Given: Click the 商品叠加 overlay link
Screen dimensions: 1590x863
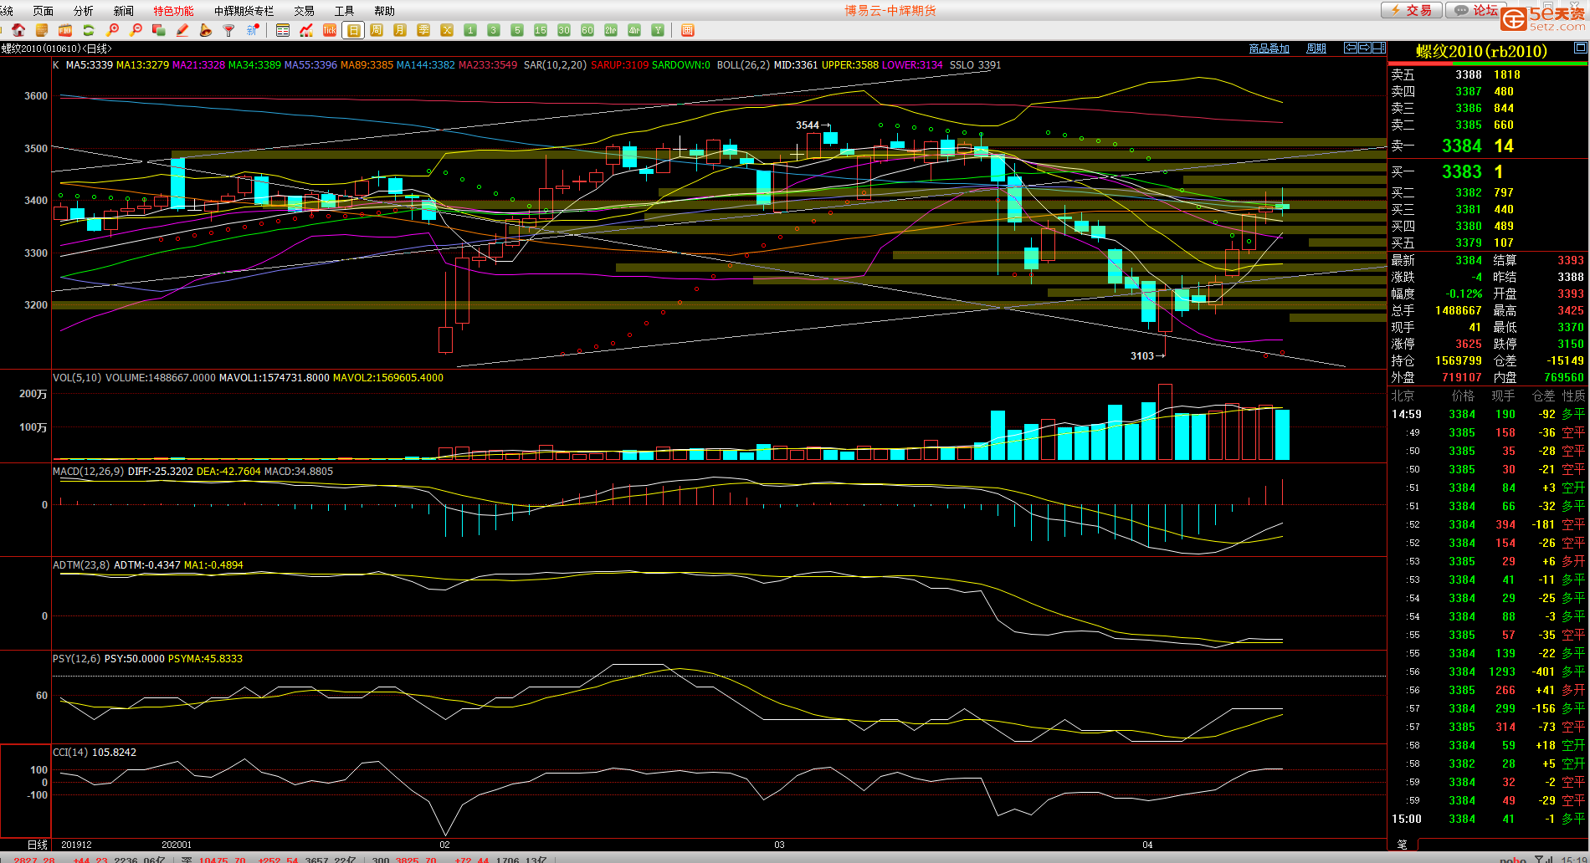Looking at the screenshot, I should pos(1269,49).
